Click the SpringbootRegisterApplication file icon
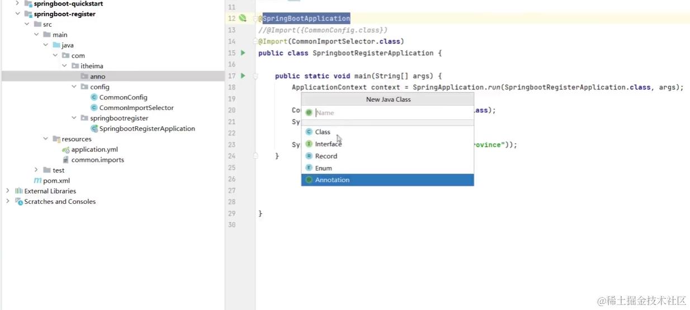Image resolution: width=690 pixels, height=310 pixels. point(94,128)
